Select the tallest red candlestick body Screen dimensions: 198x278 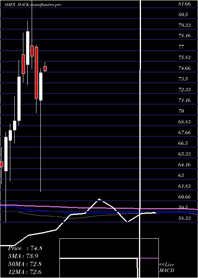(x=36, y=73)
